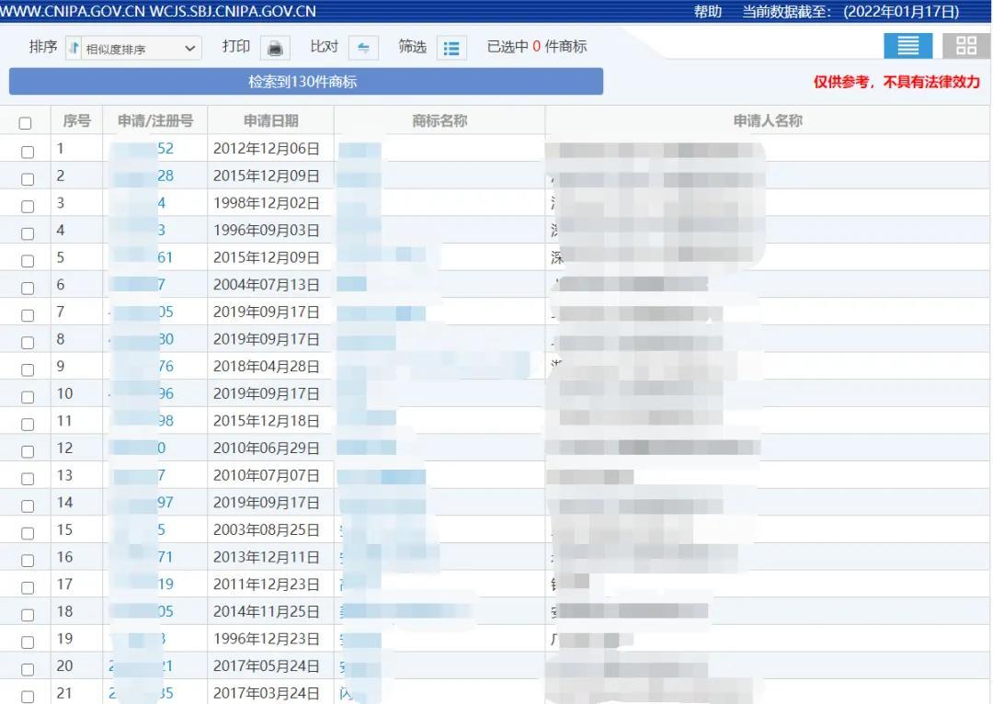Click the 已选中 0 件商标 selection count

point(536,47)
